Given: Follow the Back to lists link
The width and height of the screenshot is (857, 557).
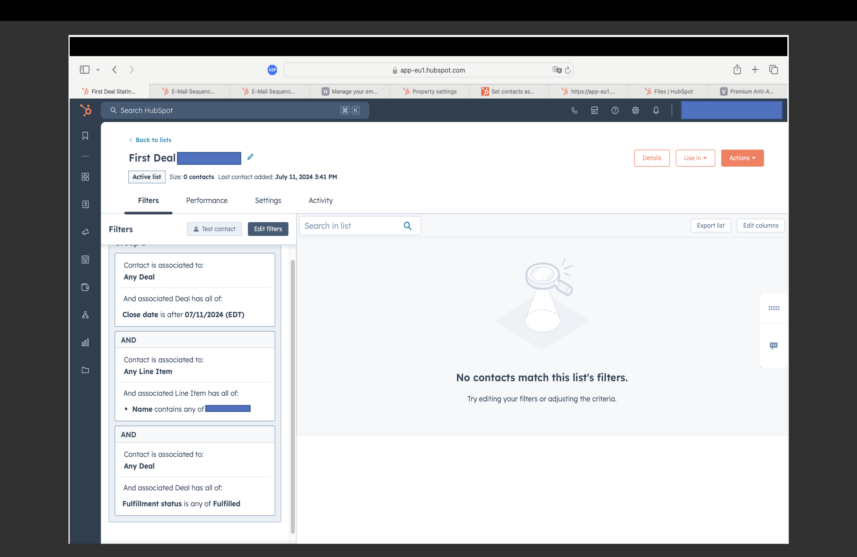Looking at the screenshot, I should point(150,140).
